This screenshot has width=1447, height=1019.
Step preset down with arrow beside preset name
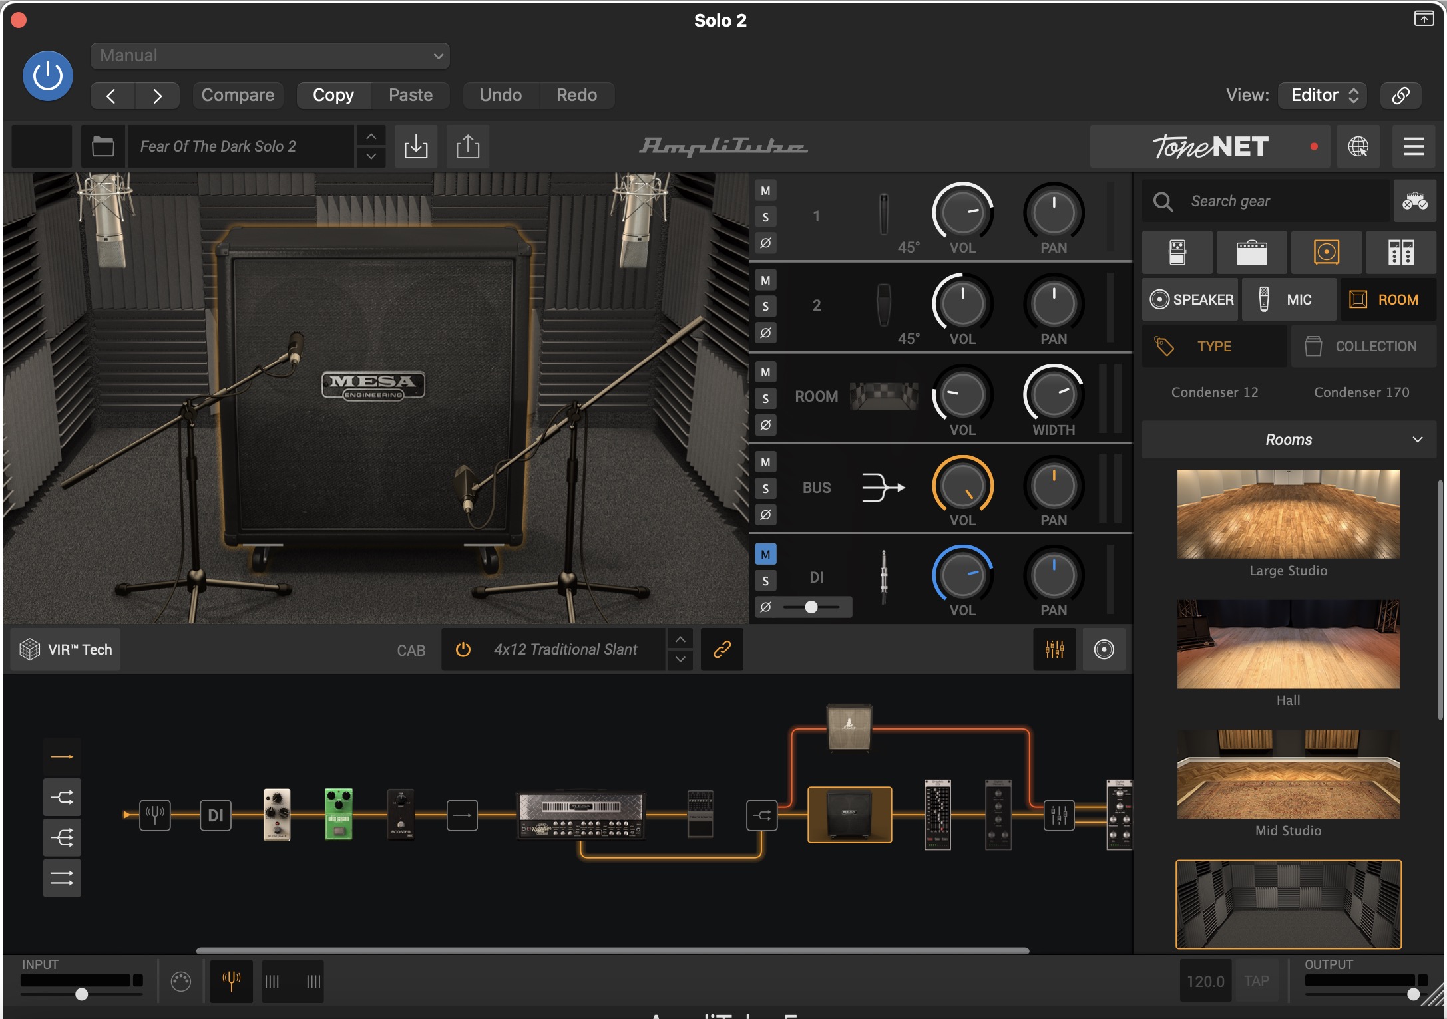(x=371, y=156)
